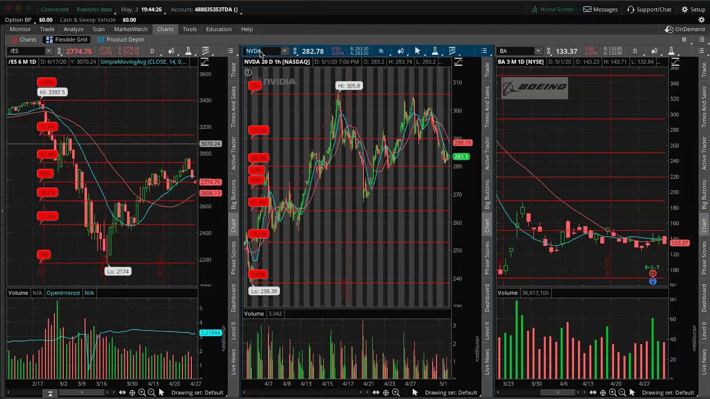This screenshot has width=710, height=399.
Task: Open Active Trader sidebar beside /ES chart
Action: click(x=234, y=154)
